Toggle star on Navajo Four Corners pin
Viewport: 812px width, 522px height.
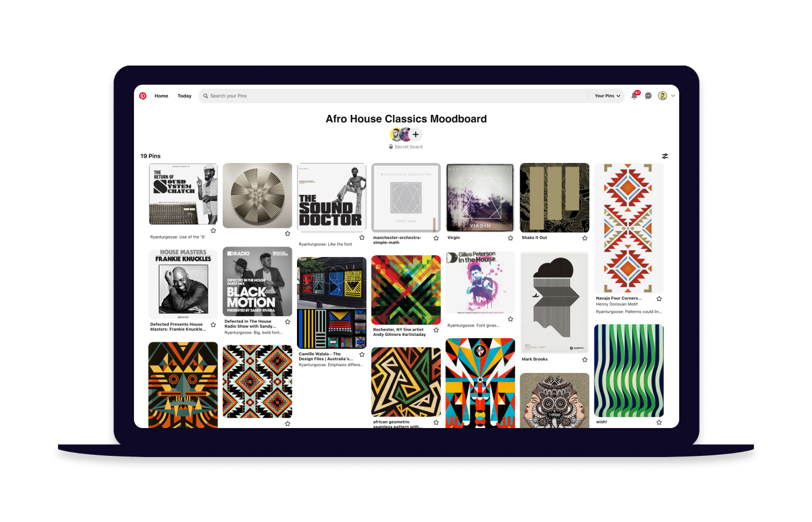pos(659,299)
